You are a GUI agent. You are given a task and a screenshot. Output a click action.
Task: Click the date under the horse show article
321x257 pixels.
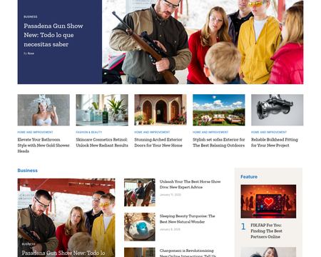(170, 195)
